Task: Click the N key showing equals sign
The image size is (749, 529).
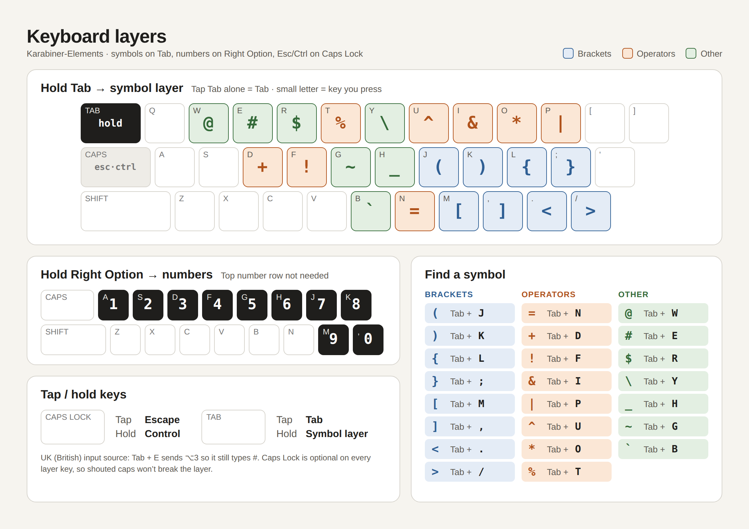Action: click(x=415, y=211)
